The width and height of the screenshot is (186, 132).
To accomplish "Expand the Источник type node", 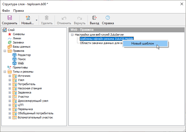I will click(x=10, y=76).
